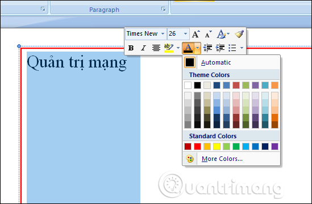This screenshot has height=204, width=312.
Task: Pick standard red color
Action: tap(197, 146)
